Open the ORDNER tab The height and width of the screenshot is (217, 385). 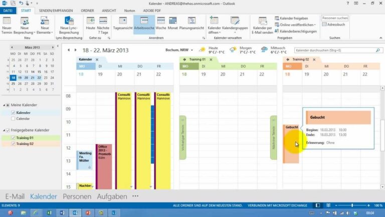click(87, 11)
